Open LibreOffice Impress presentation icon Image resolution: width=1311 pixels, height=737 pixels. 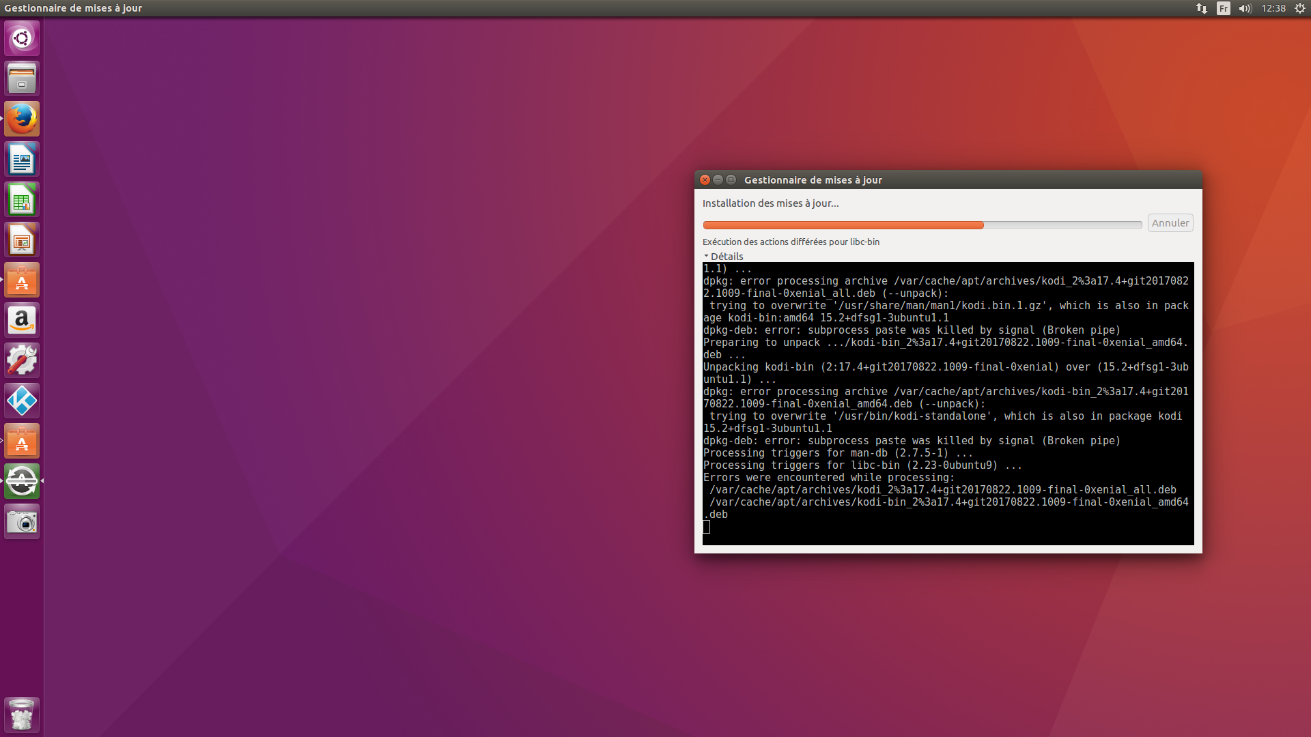tap(22, 240)
